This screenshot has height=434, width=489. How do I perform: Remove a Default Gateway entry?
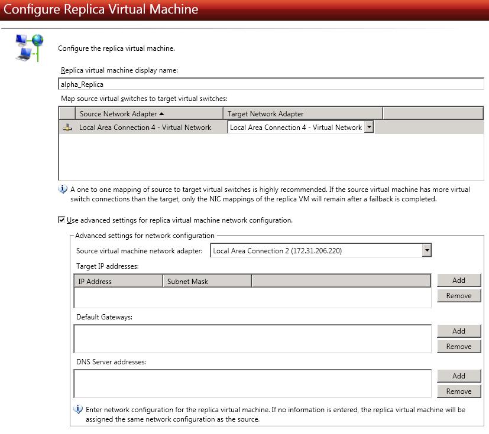[x=458, y=347]
